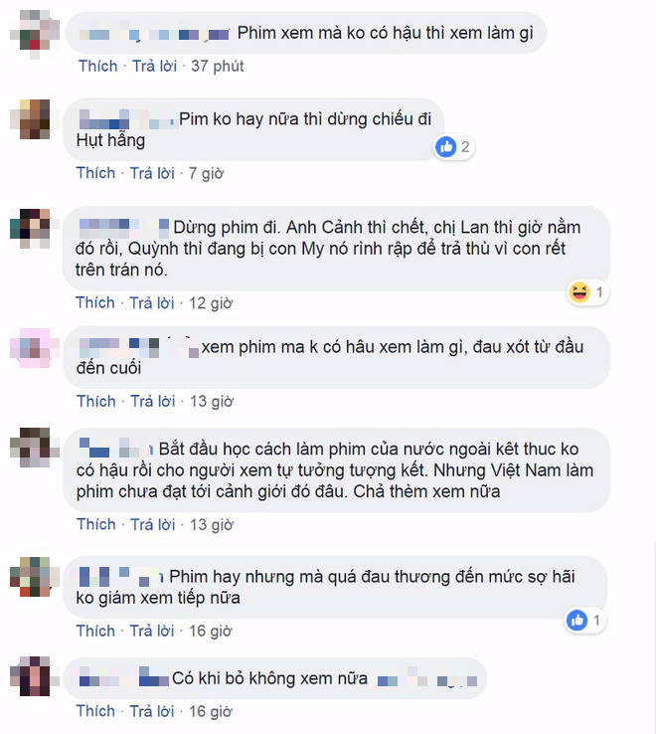Reply to 'Bắt đầu học cách làm phim' comment
This screenshot has width=656, height=734.
tap(152, 524)
